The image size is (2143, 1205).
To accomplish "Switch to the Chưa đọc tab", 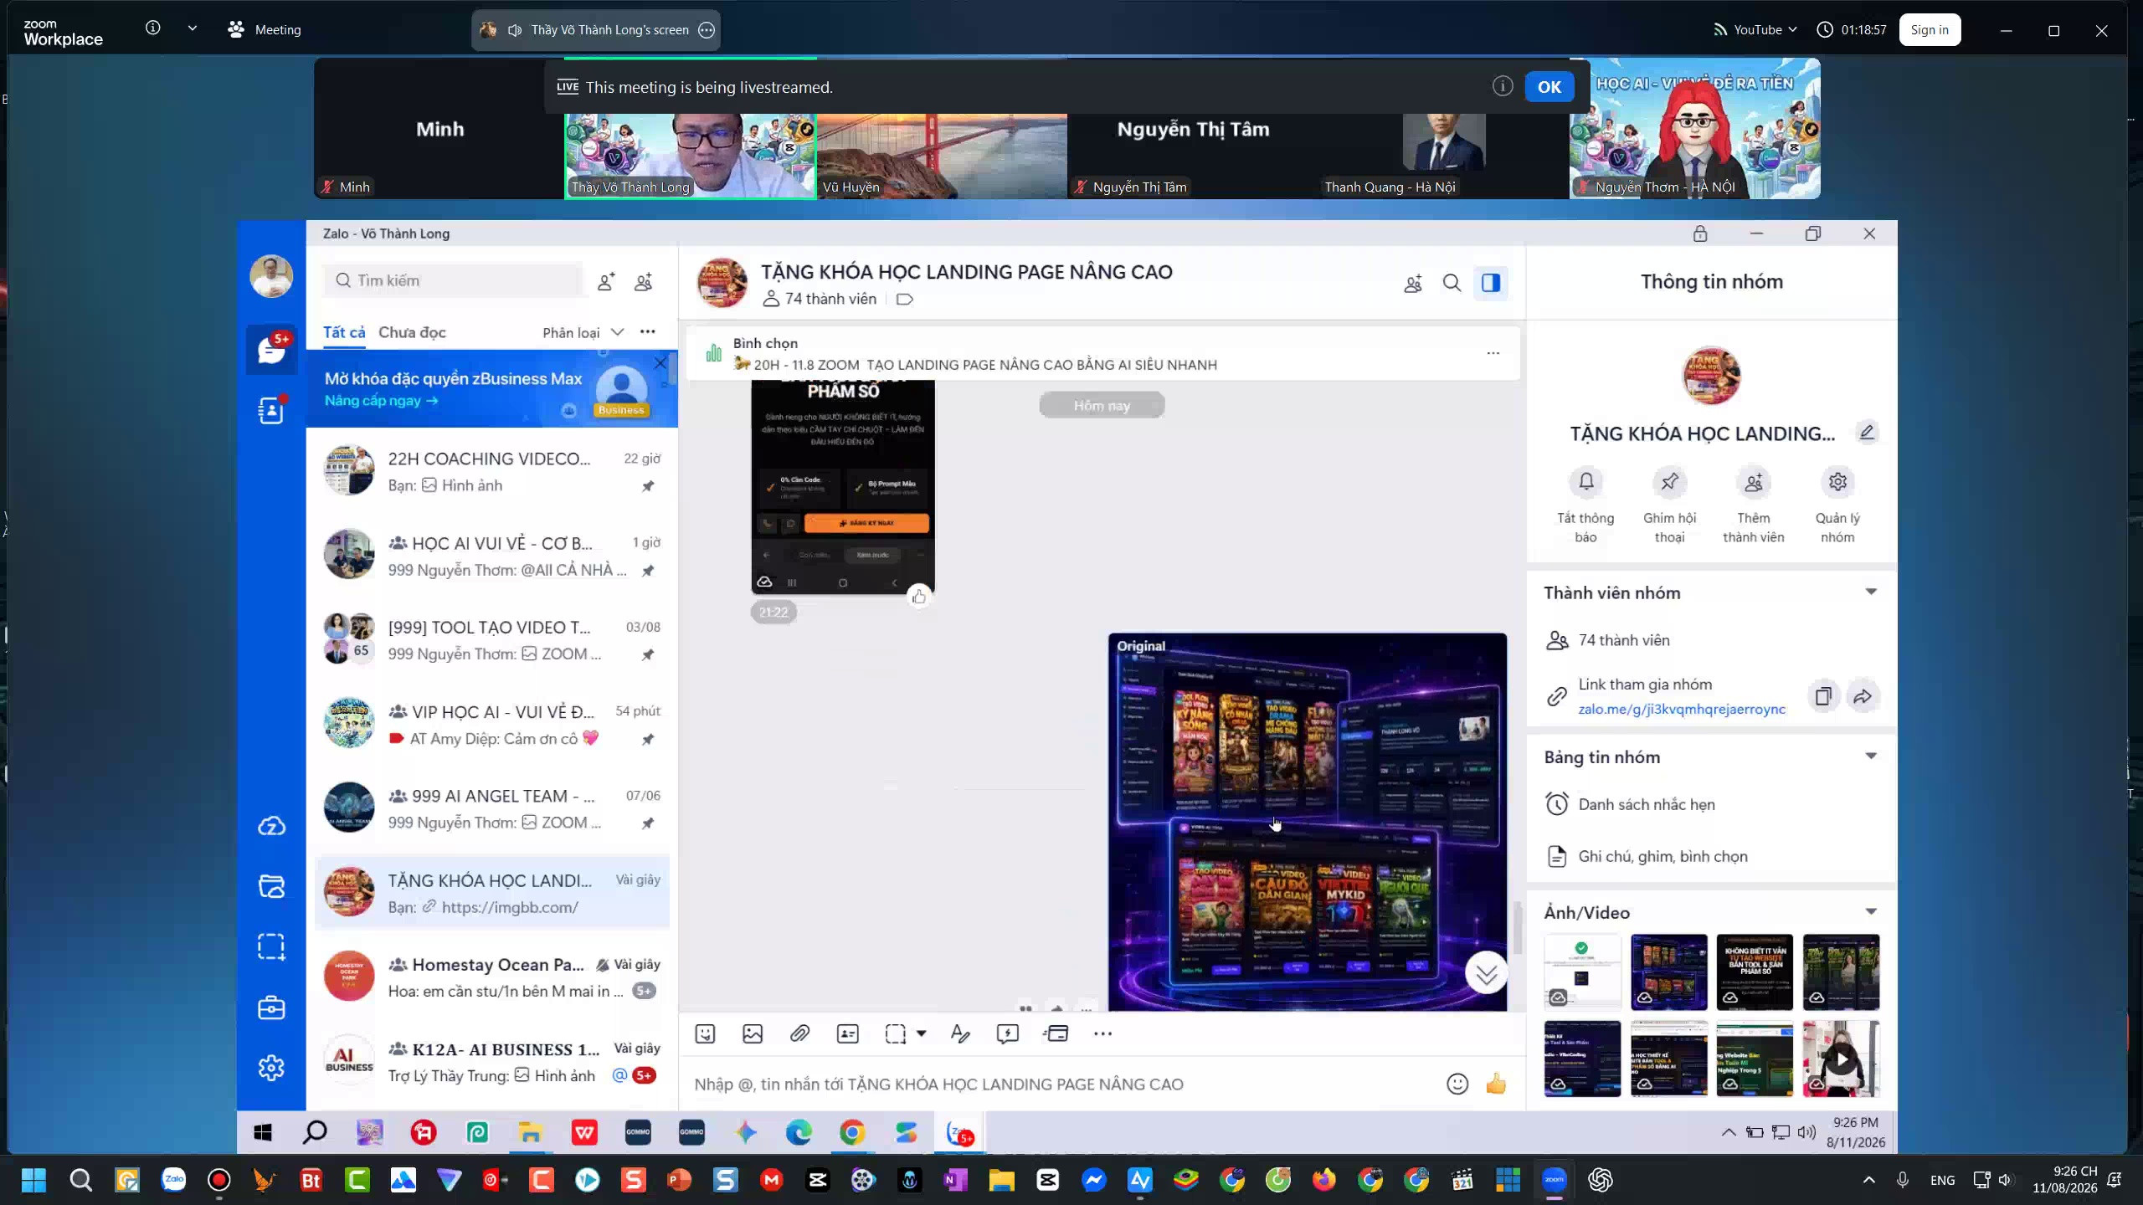I will [x=412, y=332].
